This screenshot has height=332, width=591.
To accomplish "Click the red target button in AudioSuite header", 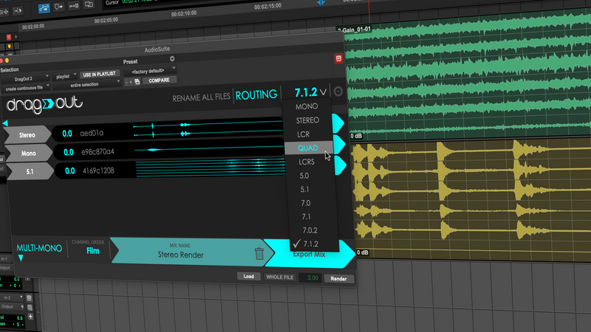I will tap(338, 58).
